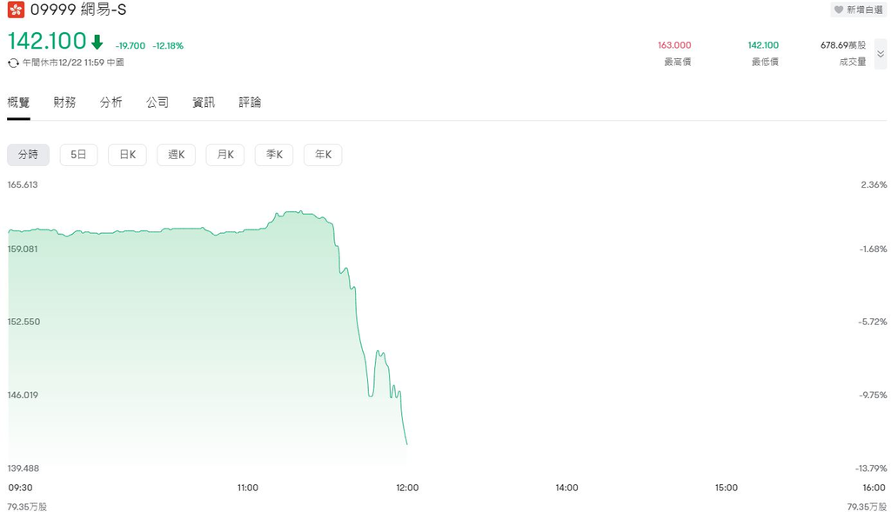This screenshot has height=512, width=891.
Task: Expand the quote details double chevron
Action: click(x=881, y=54)
